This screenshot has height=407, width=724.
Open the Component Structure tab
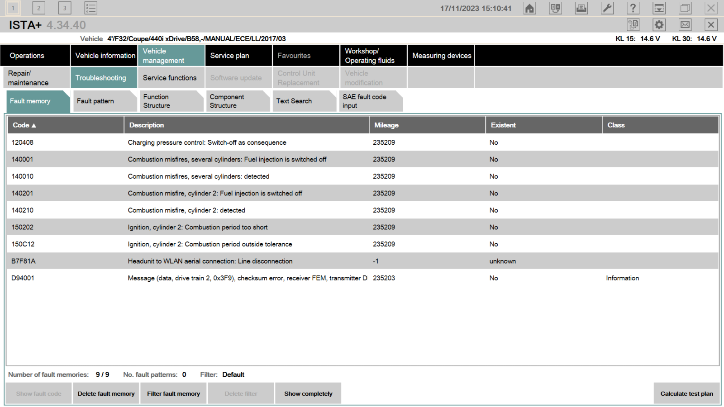(238, 101)
